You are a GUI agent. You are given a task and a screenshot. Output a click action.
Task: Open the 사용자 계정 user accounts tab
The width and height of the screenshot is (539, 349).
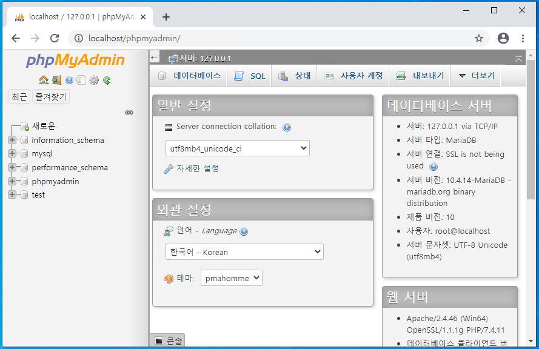pos(353,76)
